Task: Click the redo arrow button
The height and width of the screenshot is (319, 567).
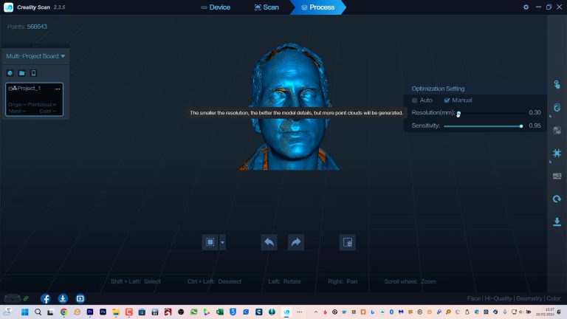Action: (x=296, y=242)
